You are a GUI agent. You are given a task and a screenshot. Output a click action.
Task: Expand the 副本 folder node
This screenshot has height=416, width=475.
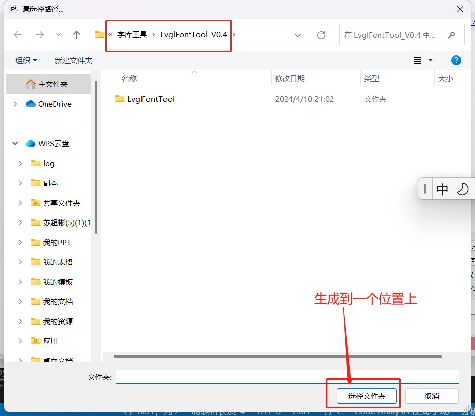coord(20,183)
